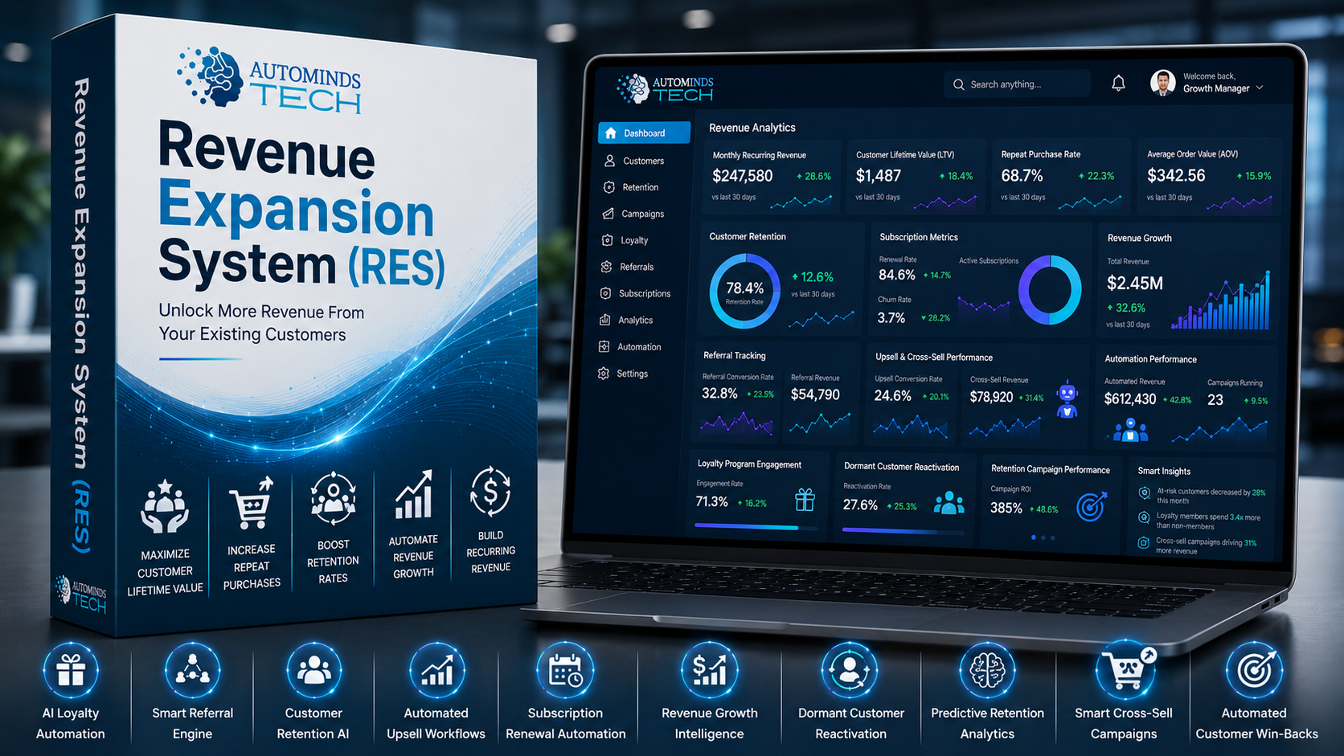The width and height of the screenshot is (1344, 756).
Task: Click the Autominds Tech logo in dashboard header
Action: coord(665,88)
